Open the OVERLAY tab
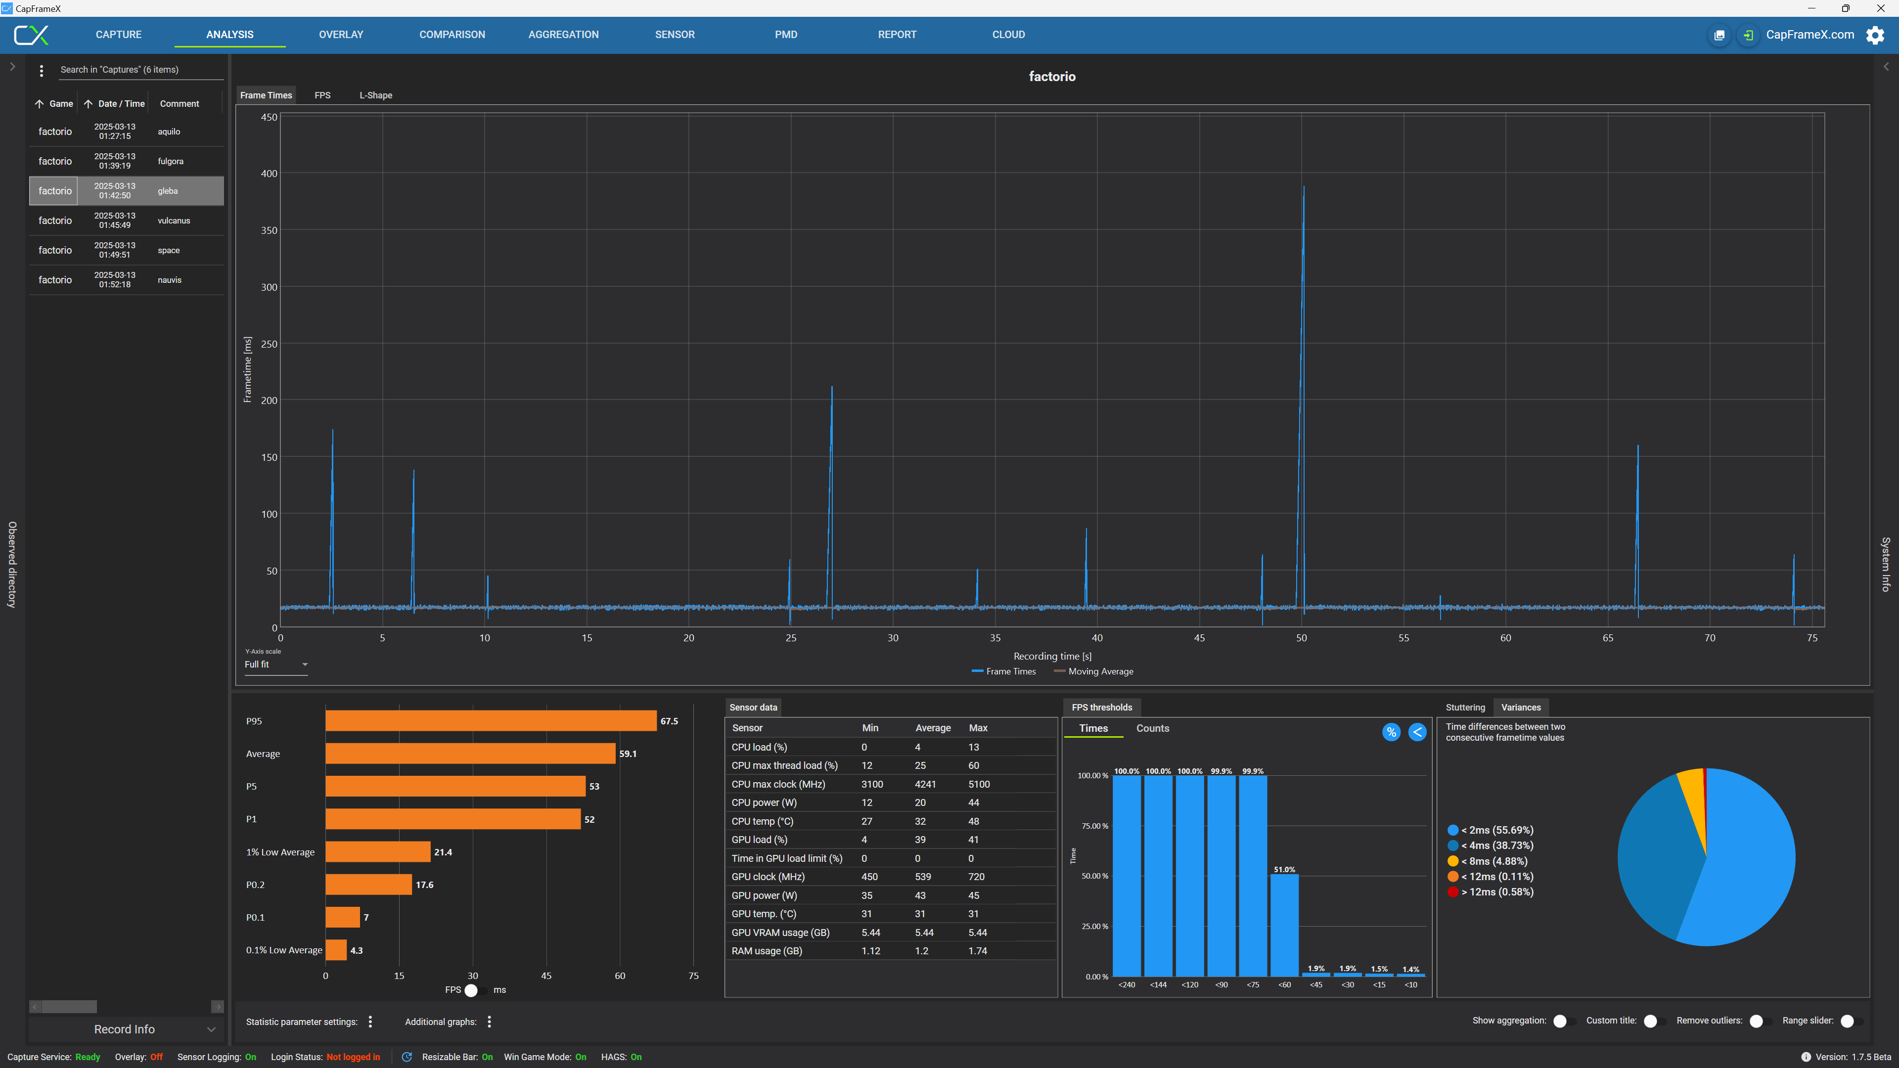This screenshot has height=1068, width=1899. coord(341,35)
